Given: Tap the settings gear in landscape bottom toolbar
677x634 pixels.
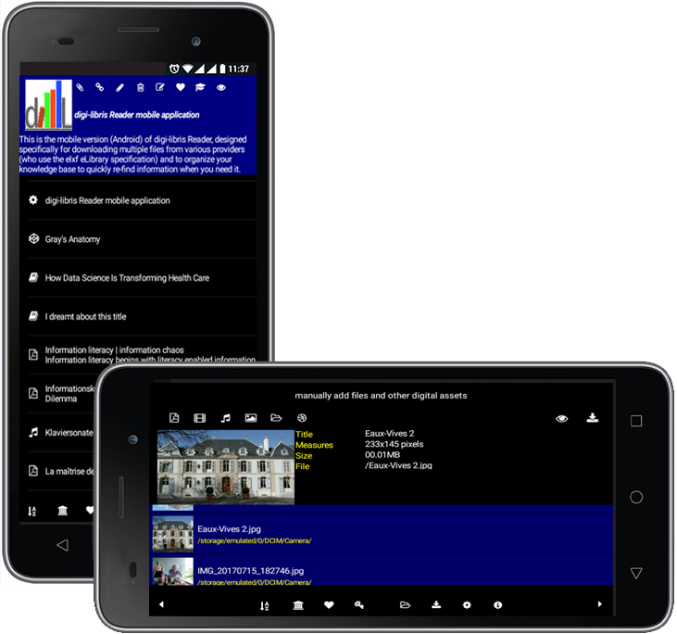Looking at the screenshot, I should click(467, 605).
